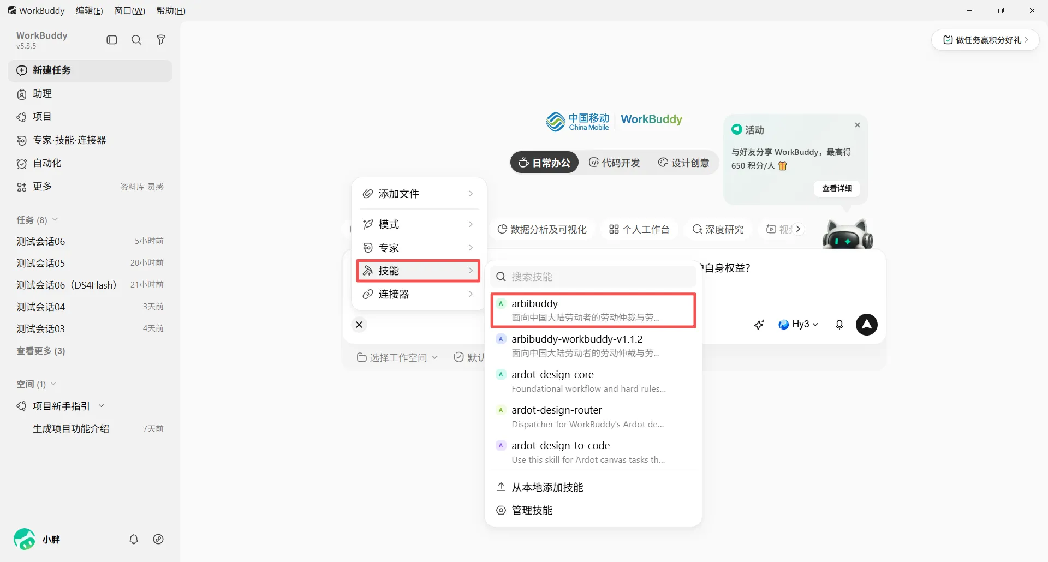
Task: Close the popup menu with X button
Action: [359, 325]
